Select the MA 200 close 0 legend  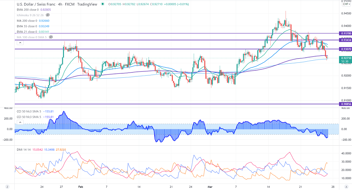coord(27,21)
